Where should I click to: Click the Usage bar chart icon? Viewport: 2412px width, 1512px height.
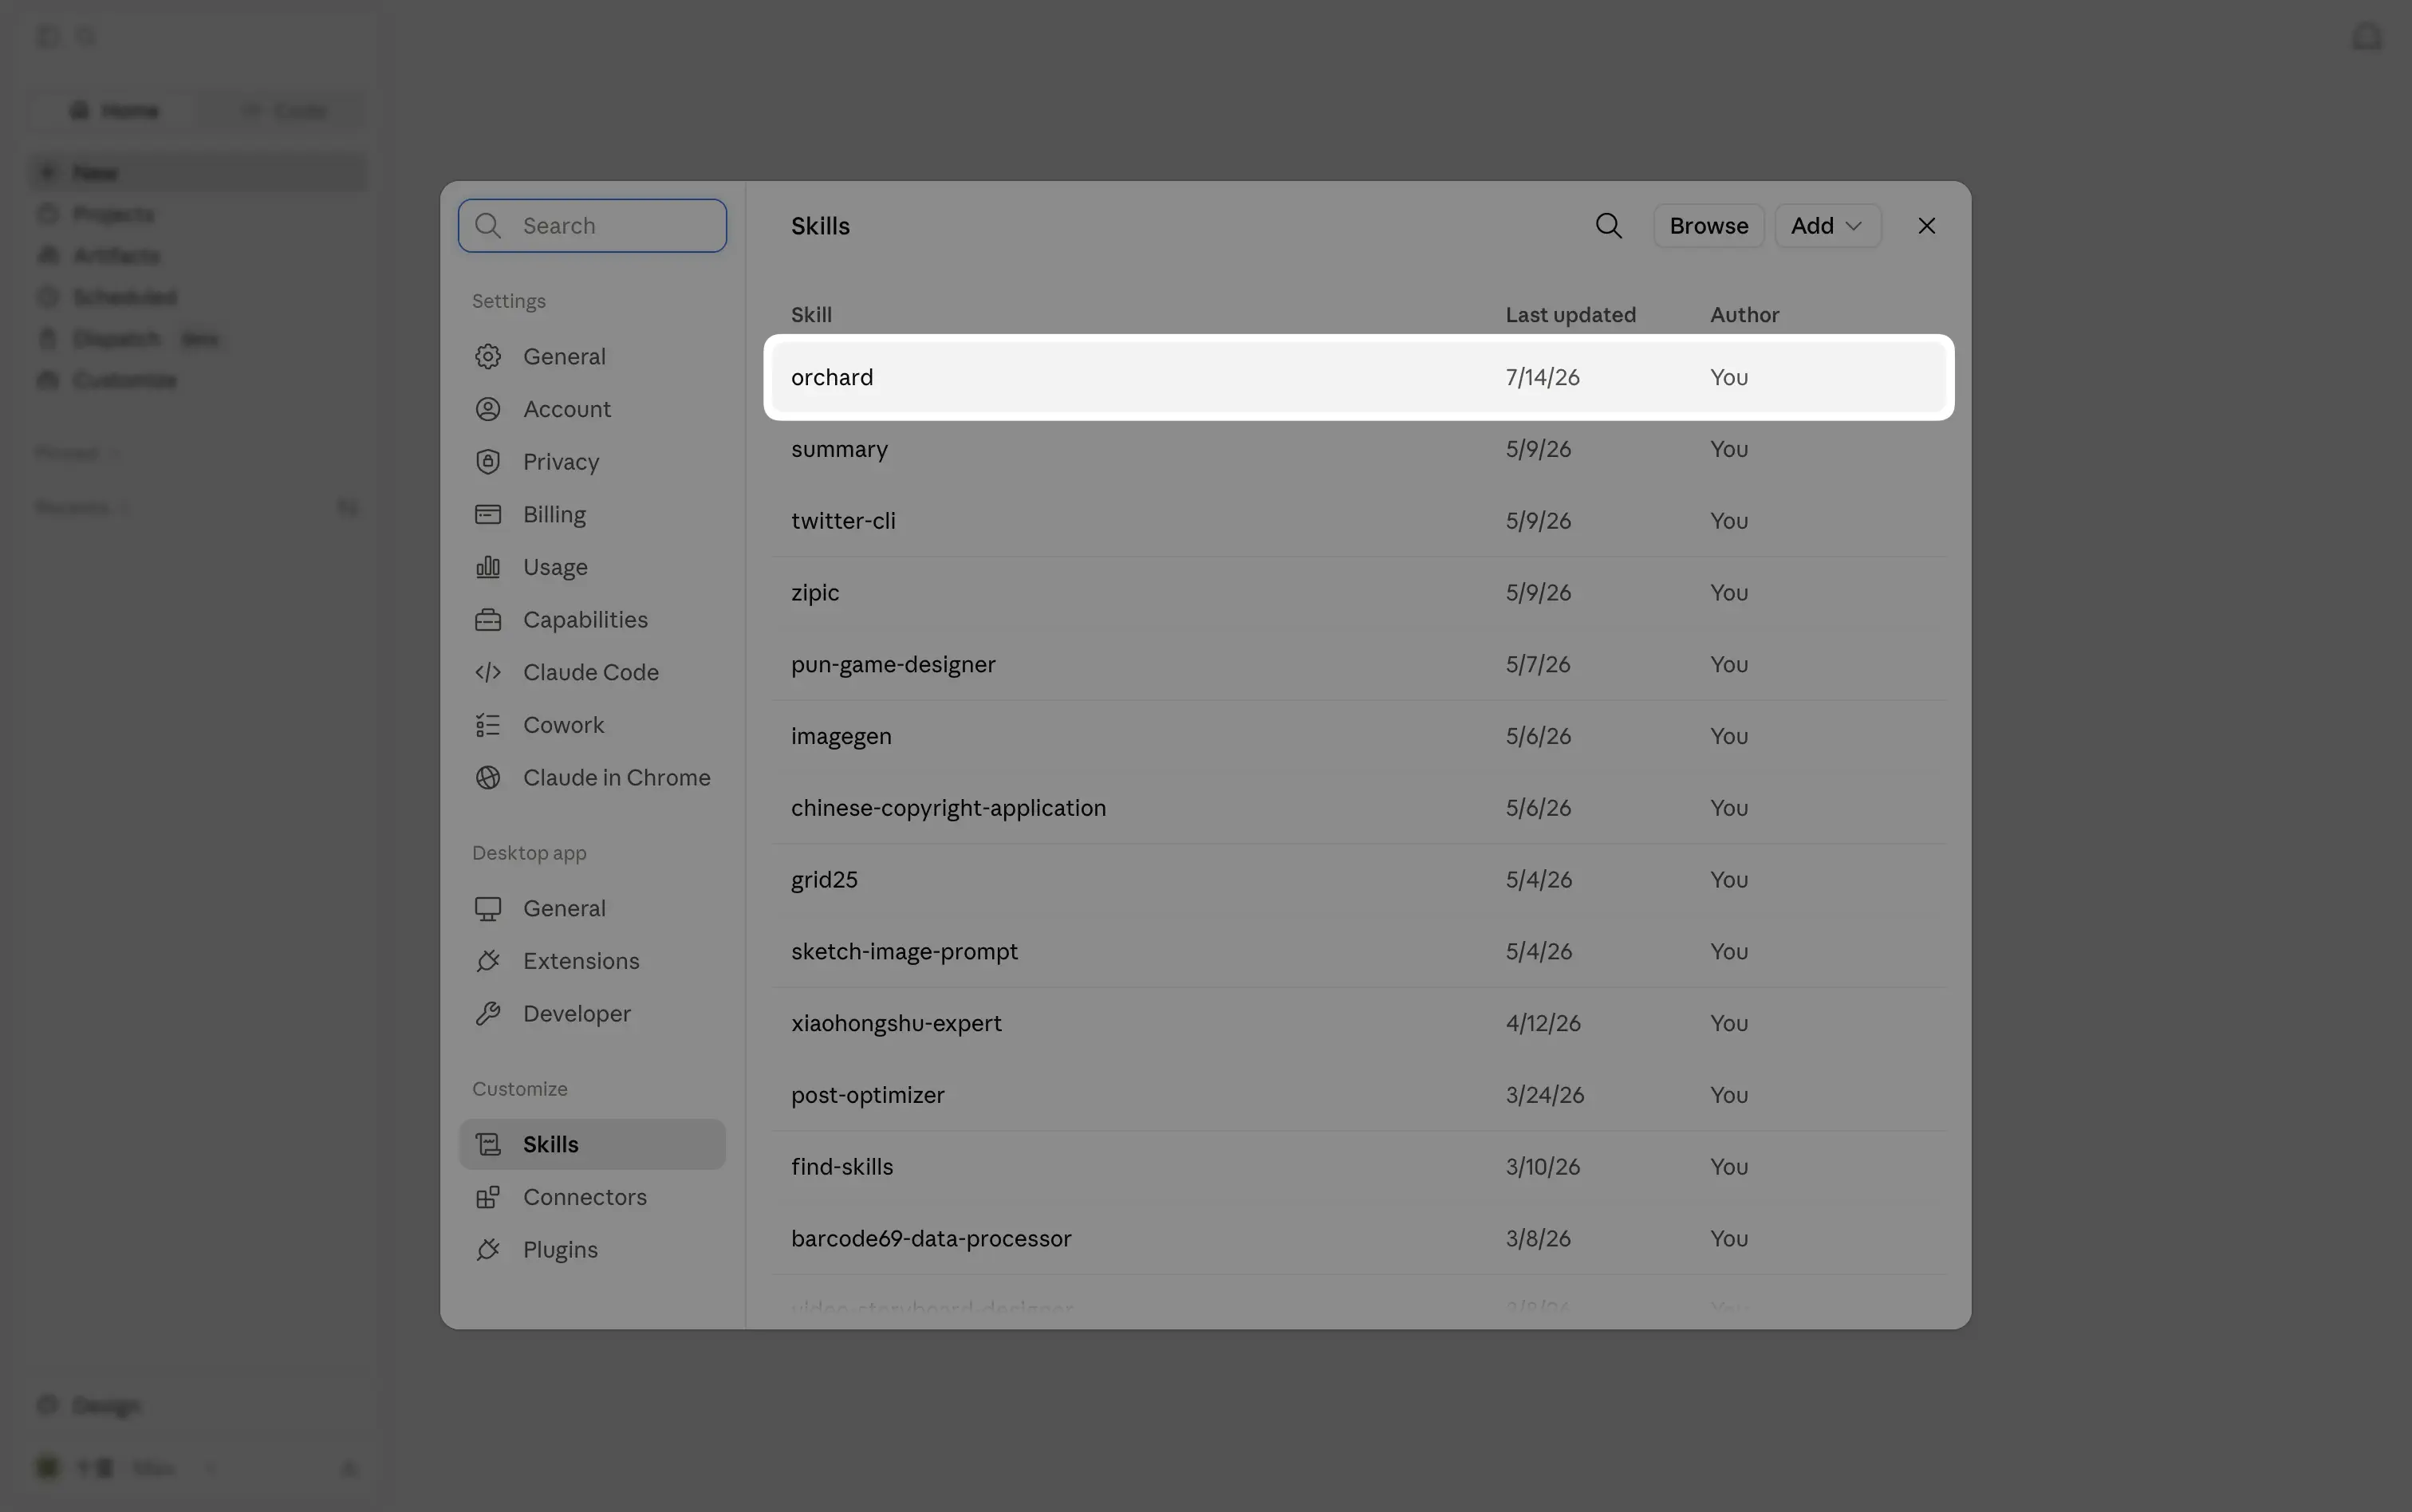488,567
